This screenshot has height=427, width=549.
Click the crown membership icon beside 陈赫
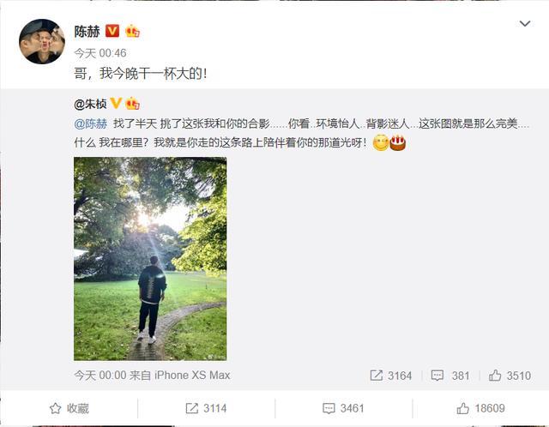[x=132, y=31]
